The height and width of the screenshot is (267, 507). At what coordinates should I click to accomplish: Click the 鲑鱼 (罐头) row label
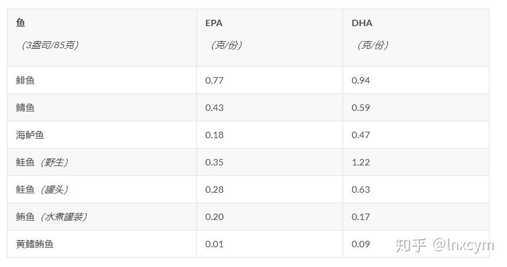tap(42, 189)
